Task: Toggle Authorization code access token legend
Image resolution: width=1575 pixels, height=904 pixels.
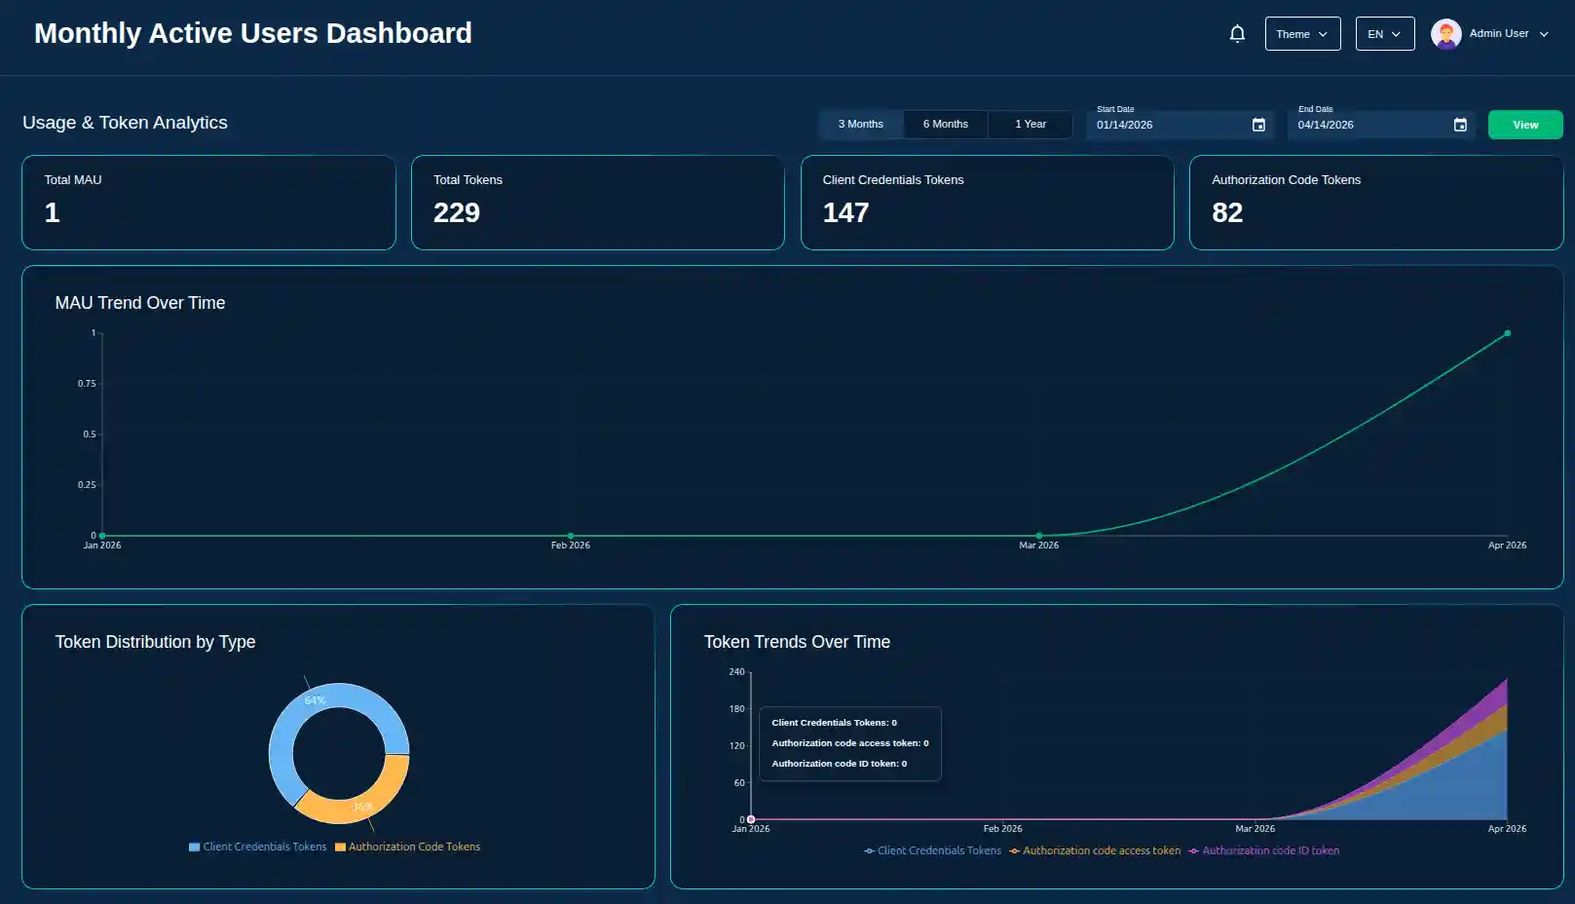Action: (1095, 851)
